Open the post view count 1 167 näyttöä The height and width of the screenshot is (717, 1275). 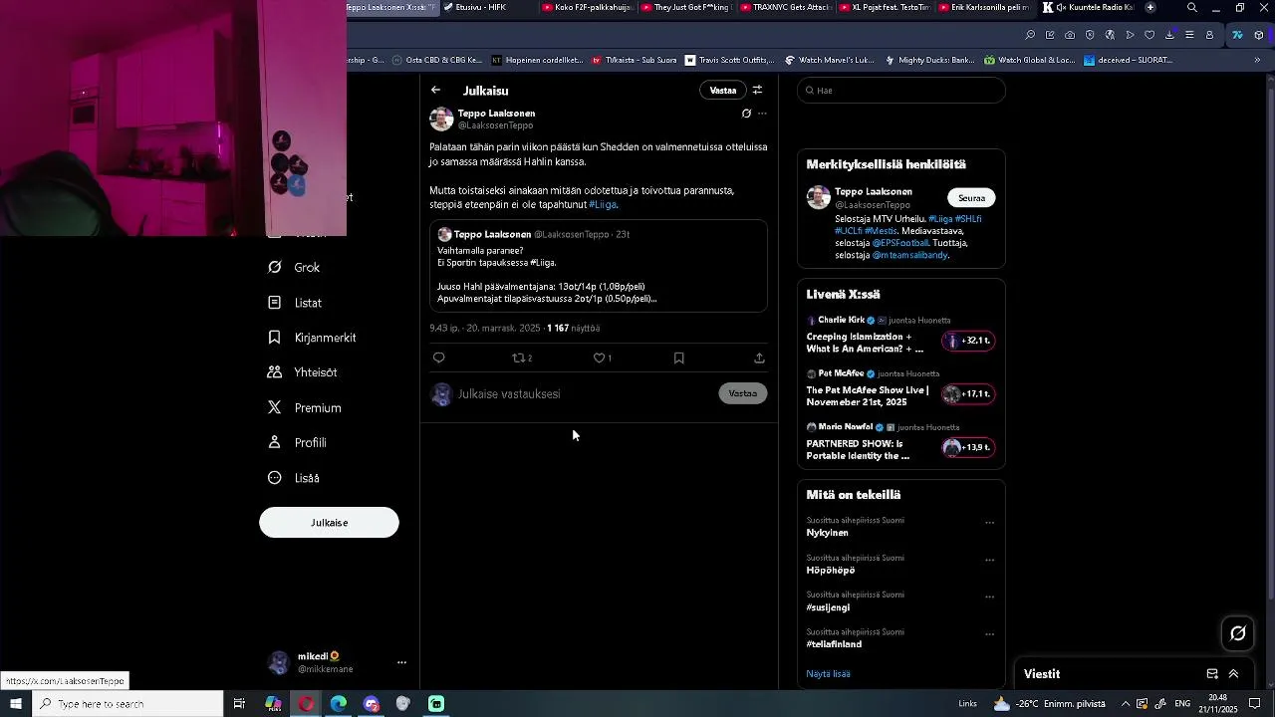(x=573, y=328)
